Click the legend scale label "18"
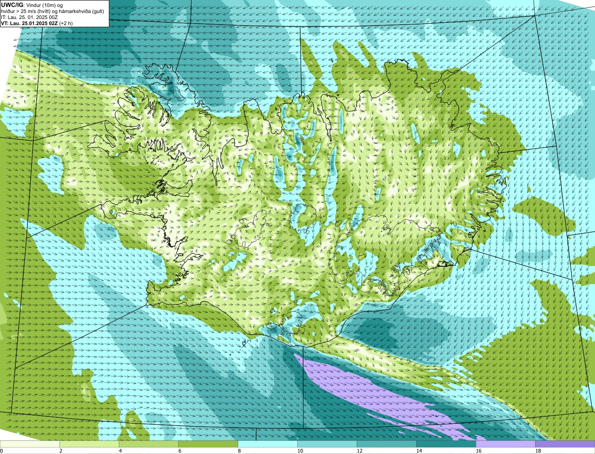 click(x=538, y=451)
